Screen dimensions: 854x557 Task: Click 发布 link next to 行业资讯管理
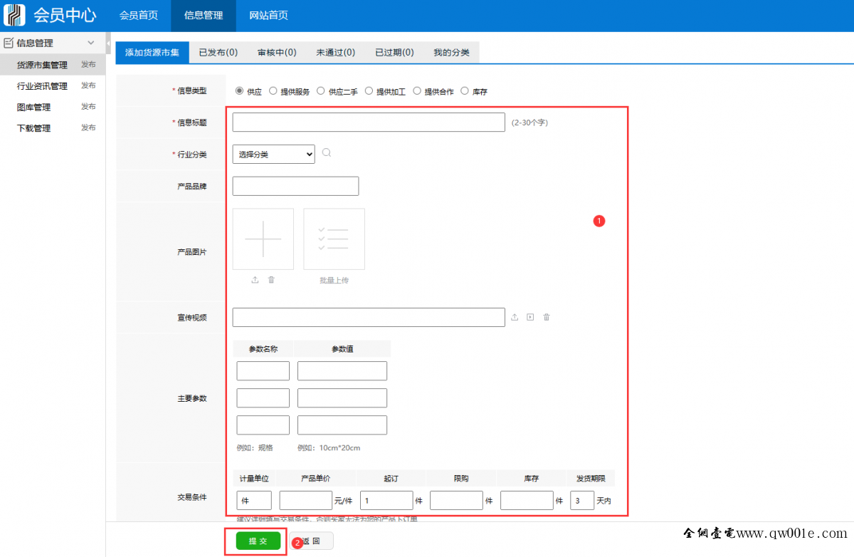point(88,85)
